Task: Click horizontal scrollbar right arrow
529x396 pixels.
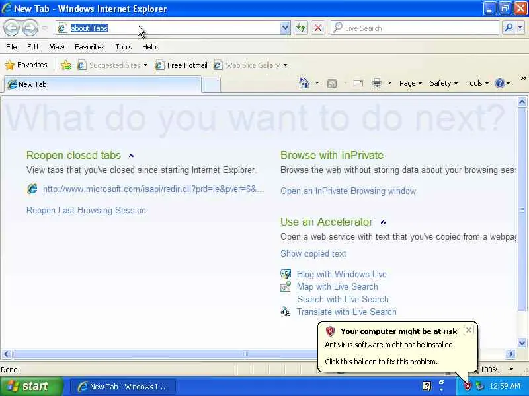Action: [510, 354]
